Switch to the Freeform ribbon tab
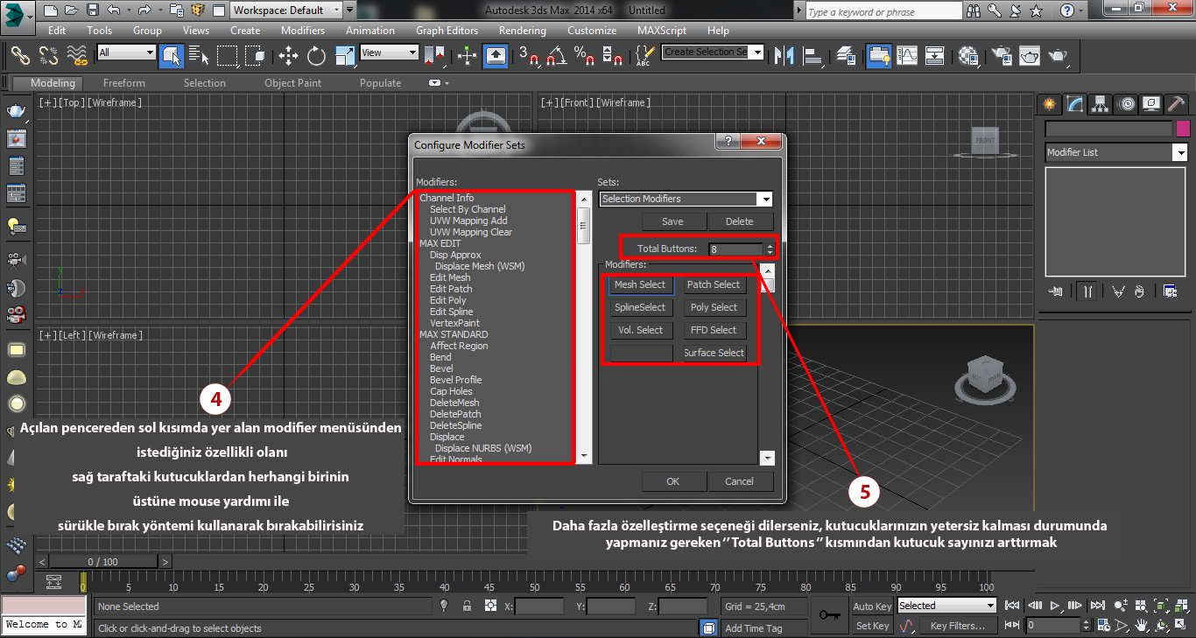Viewport: 1196px width, 638px height. coord(124,83)
